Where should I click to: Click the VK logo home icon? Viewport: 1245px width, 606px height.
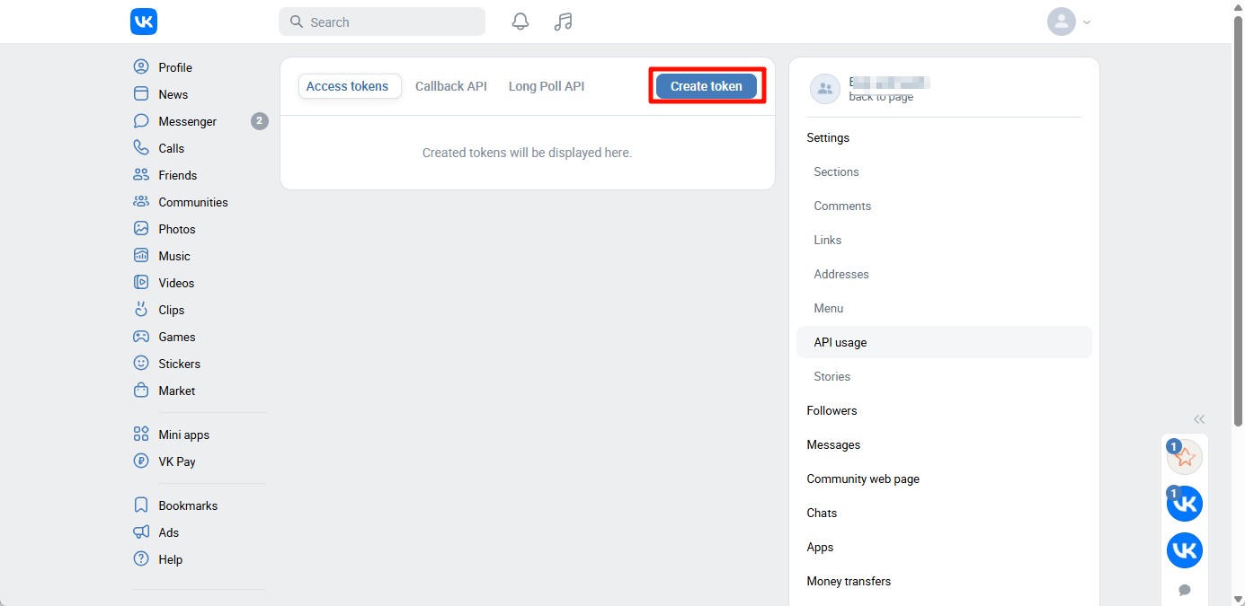(144, 22)
